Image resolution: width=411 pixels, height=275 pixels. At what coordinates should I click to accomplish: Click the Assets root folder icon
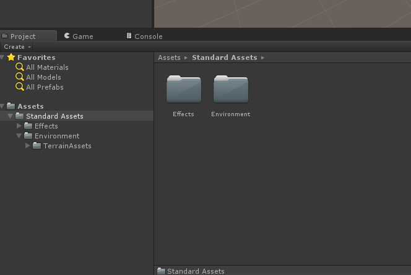point(11,106)
